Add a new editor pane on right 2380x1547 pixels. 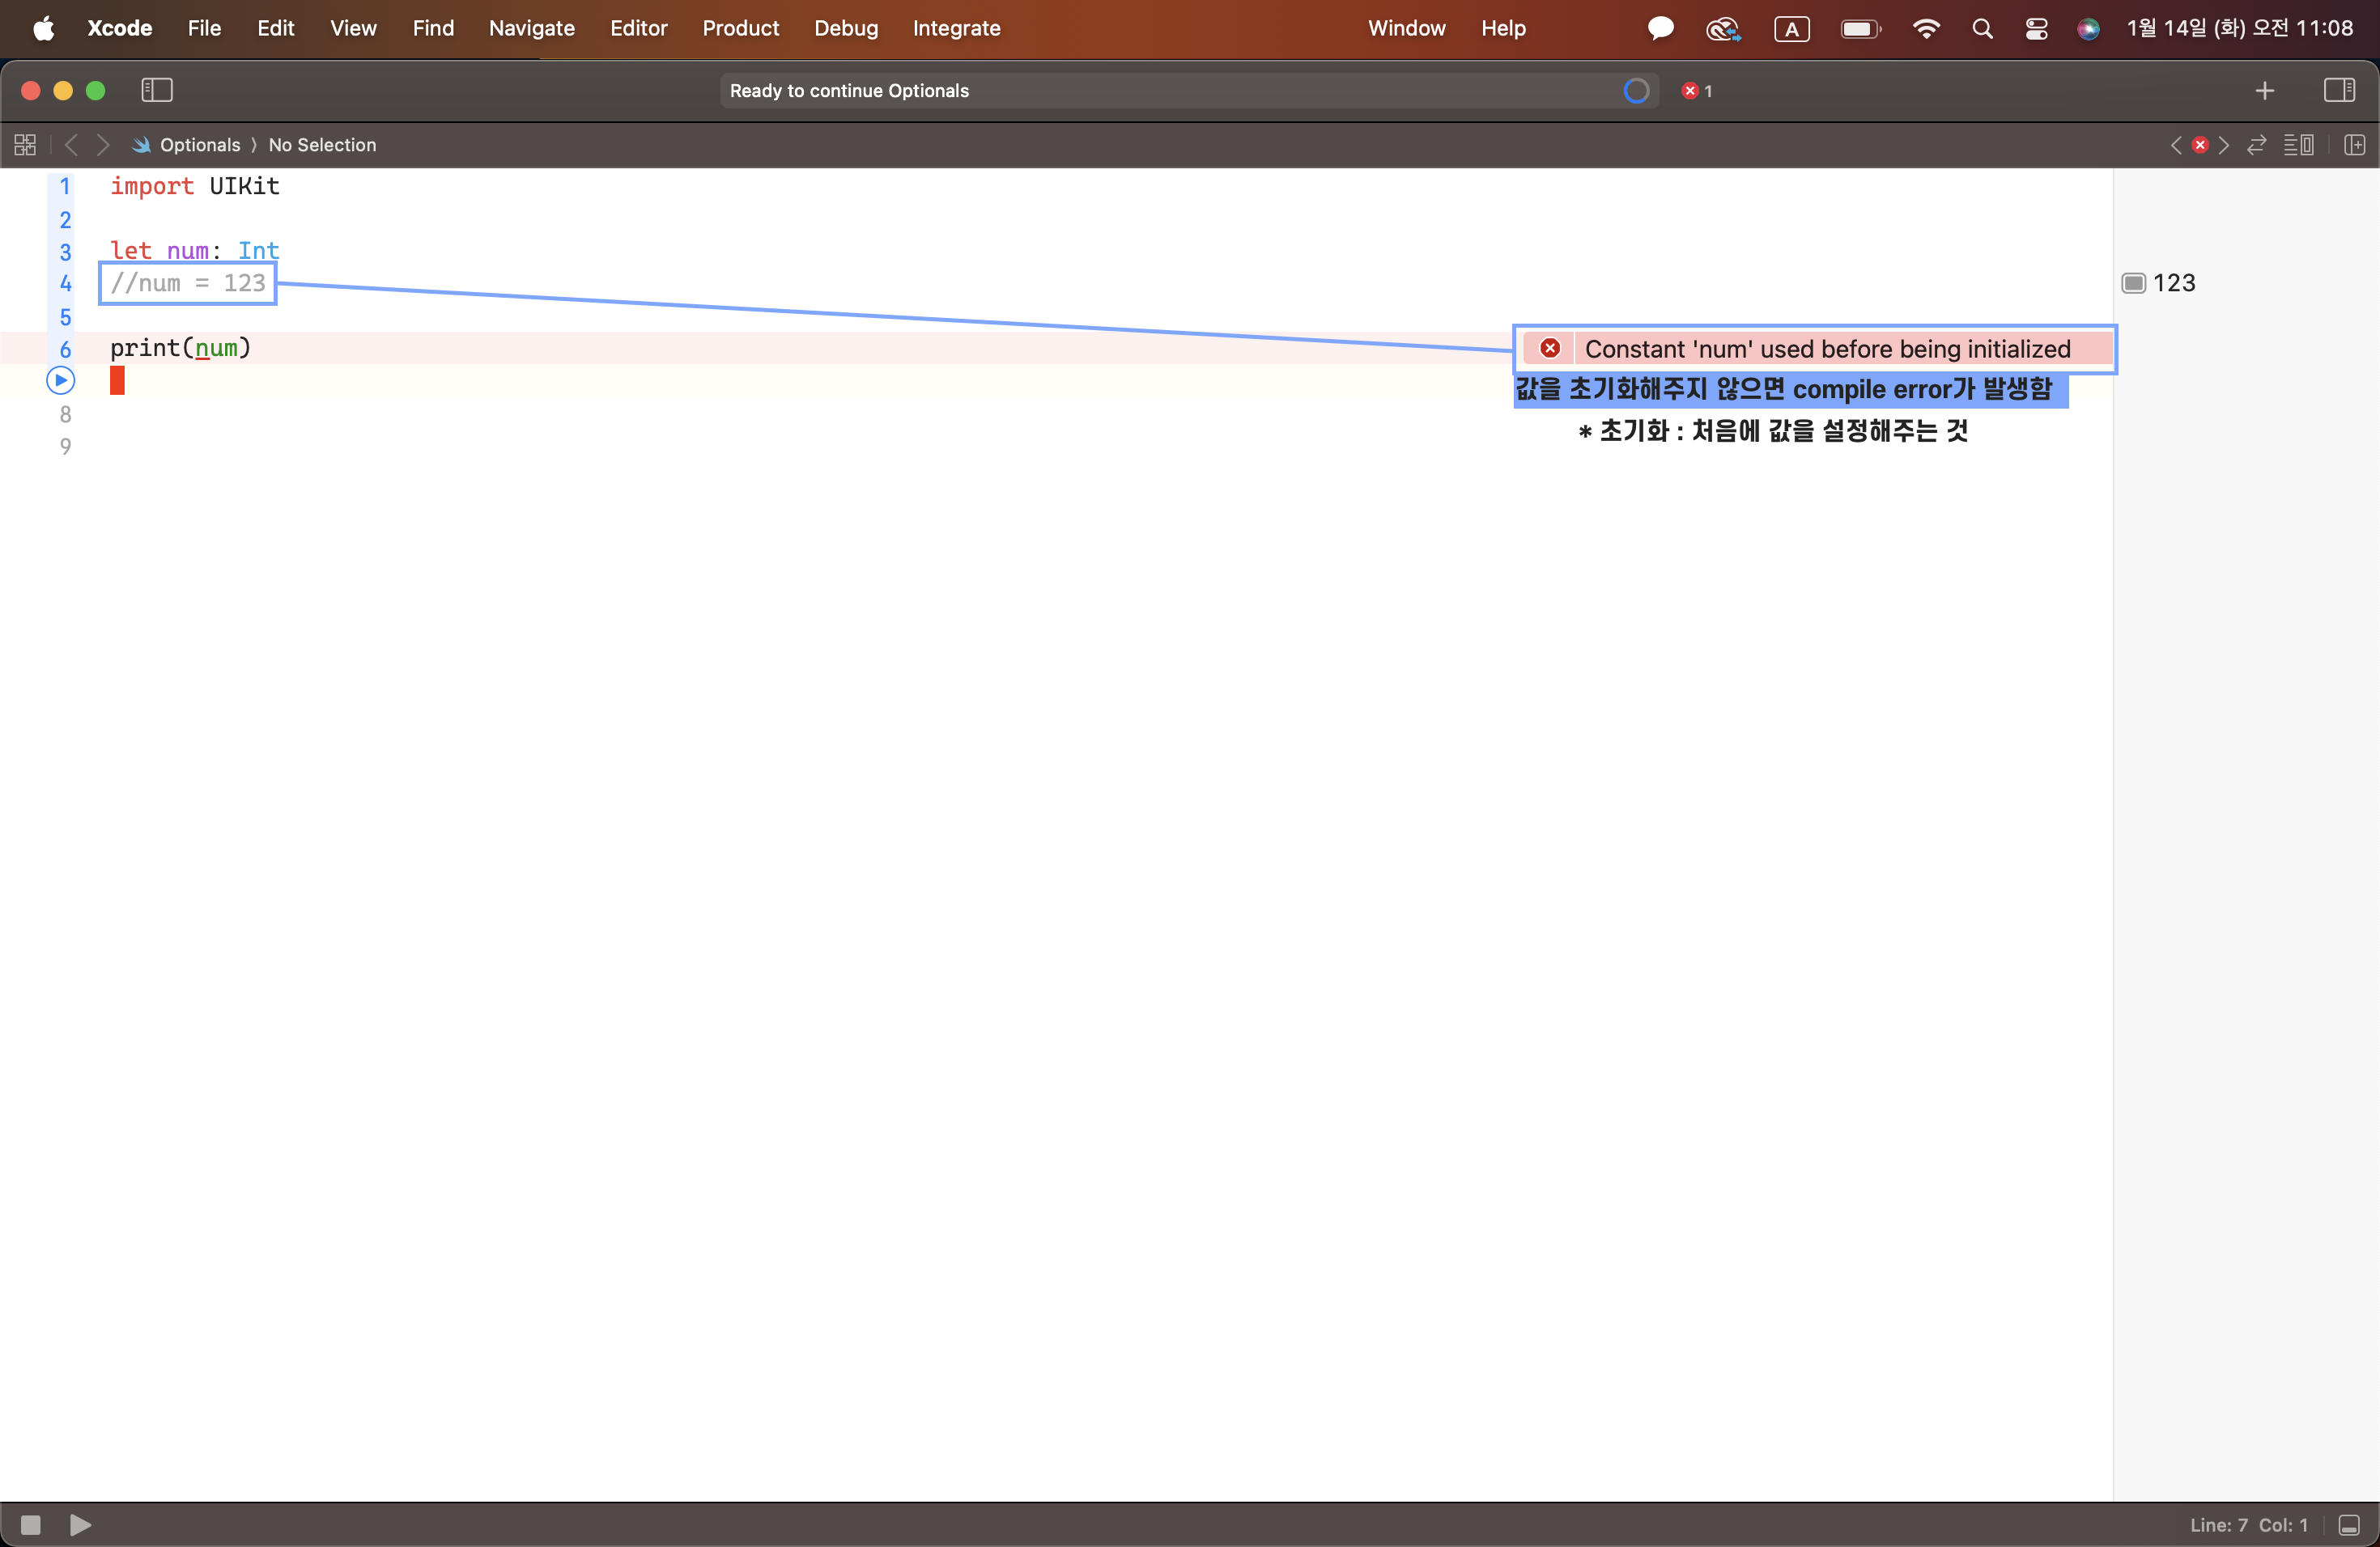[2355, 145]
